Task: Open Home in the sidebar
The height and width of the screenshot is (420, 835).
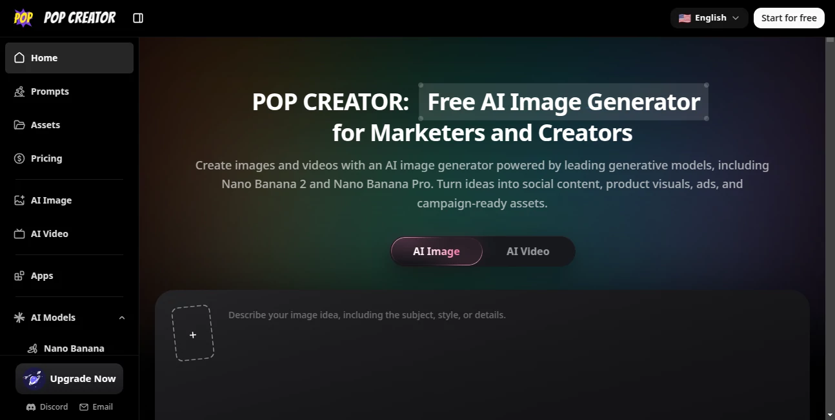Action: [69, 58]
